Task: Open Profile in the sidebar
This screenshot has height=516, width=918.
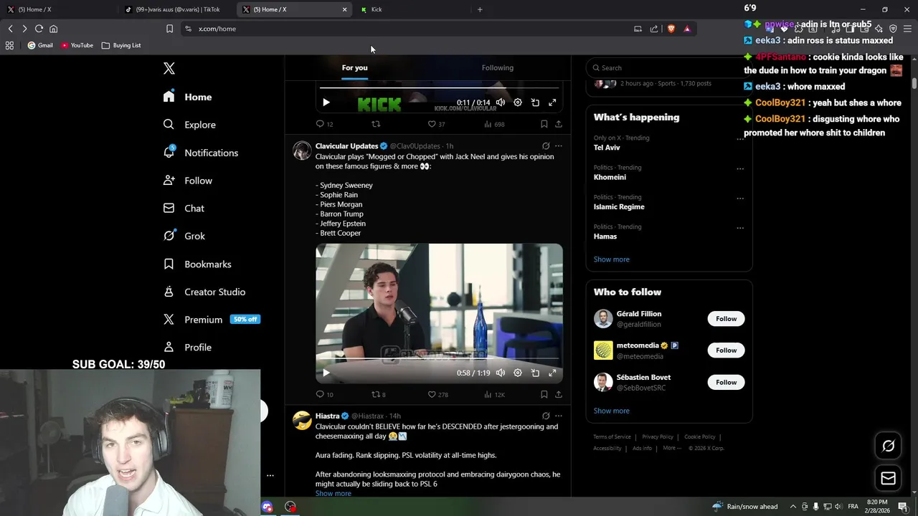Action: point(188,348)
